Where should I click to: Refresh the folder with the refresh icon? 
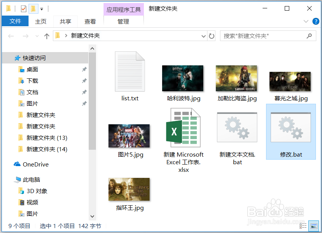tap(212, 36)
